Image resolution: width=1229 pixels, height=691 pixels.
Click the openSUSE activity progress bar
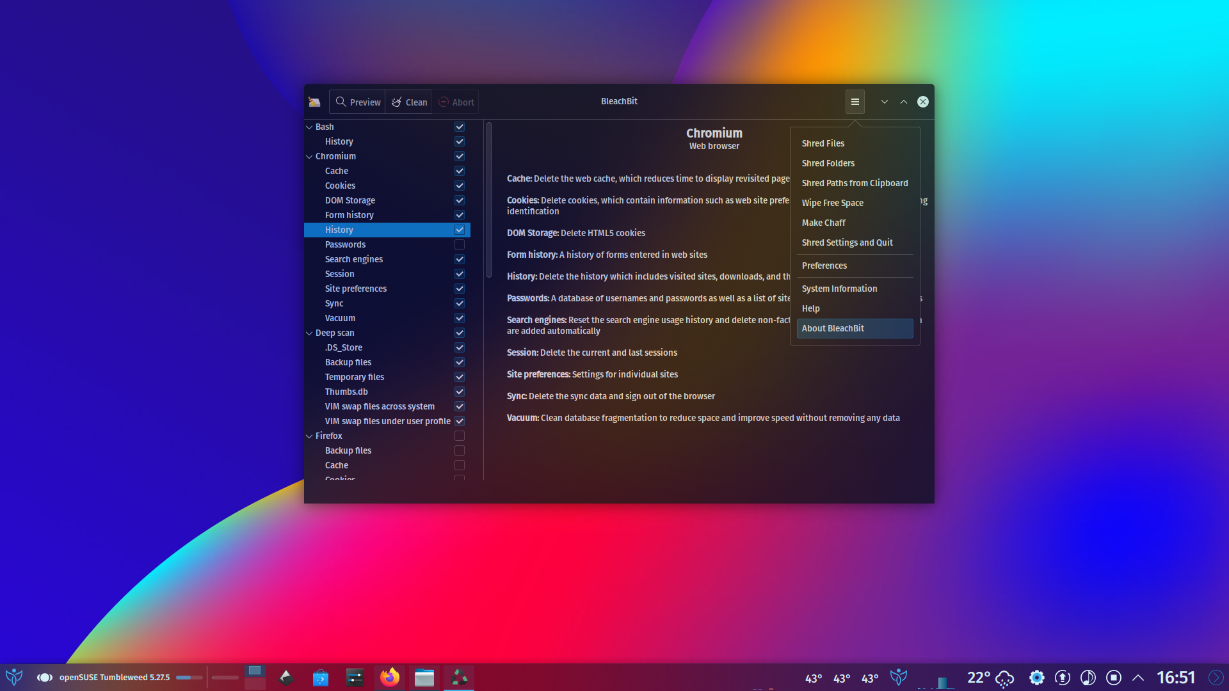coord(189,678)
